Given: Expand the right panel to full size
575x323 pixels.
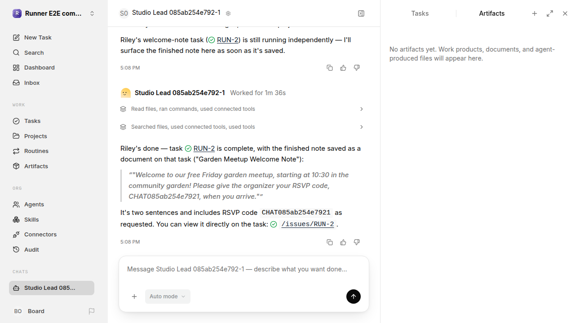Looking at the screenshot, I should (x=550, y=13).
